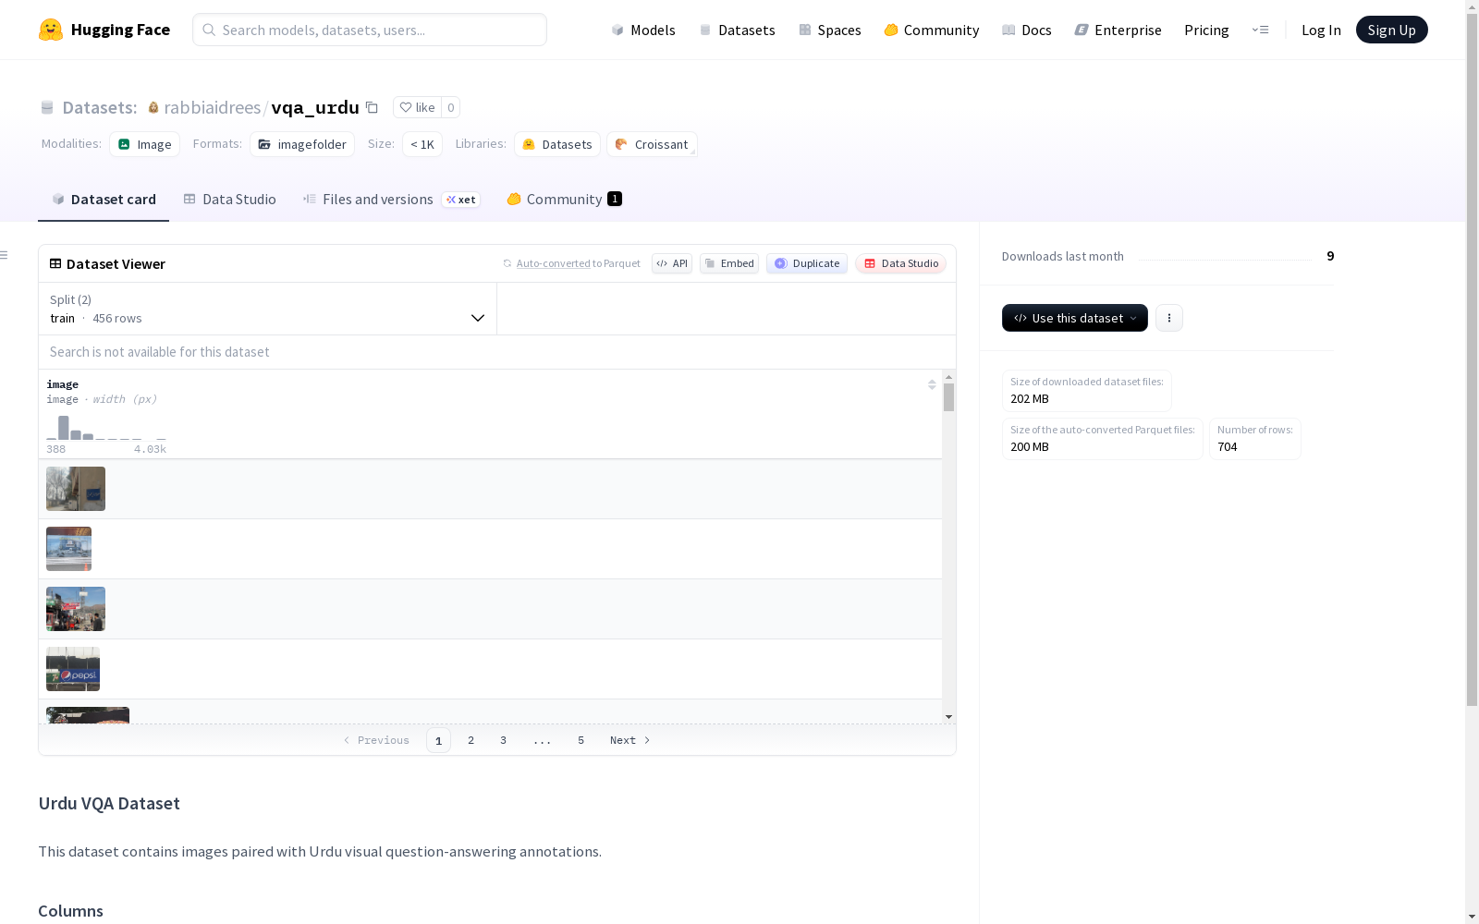Click the sort arrows in image column header
The image size is (1479, 924).
coord(932,384)
